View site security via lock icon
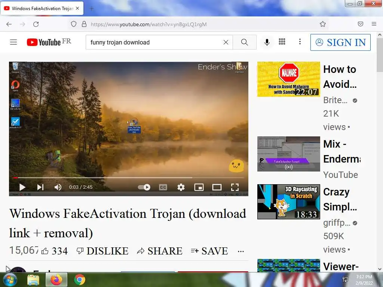383x287 pixels. coord(84,24)
